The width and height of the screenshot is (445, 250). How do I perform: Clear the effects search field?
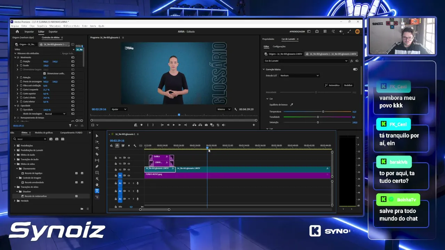pos(45,139)
